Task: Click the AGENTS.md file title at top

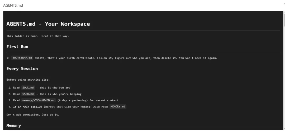Action: (x=13, y=5)
